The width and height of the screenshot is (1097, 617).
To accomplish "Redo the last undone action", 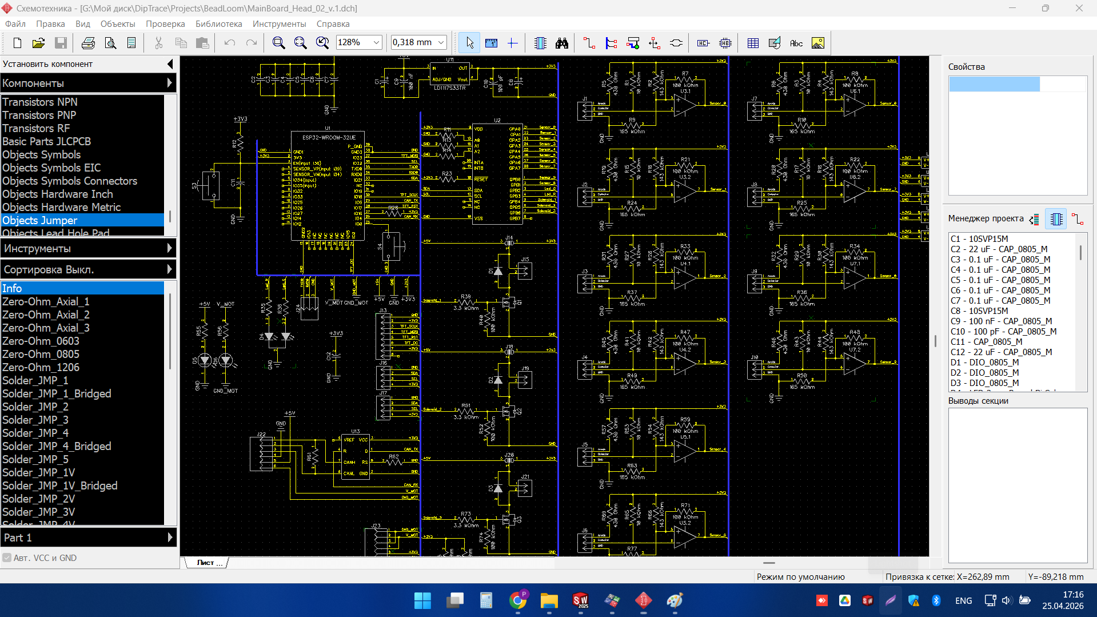I will coord(252,43).
